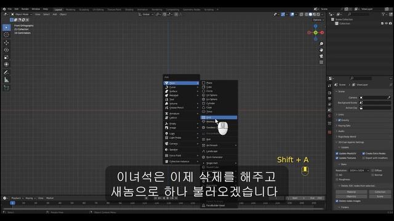The width and height of the screenshot is (394, 221).
Task: Click the zoom magnifier icon in viewport
Action: [321, 44]
